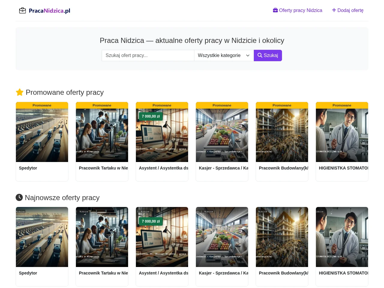This screenshot has height=288, width=384.
Task: Click Spedytor title in newest offers
Action: pyautogui.click(x=28, y=273)
